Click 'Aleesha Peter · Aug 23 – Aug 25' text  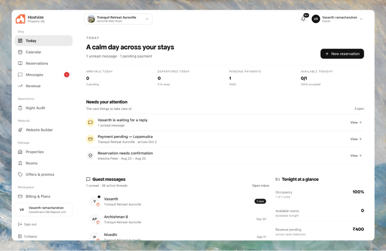(x=122, y=159)
